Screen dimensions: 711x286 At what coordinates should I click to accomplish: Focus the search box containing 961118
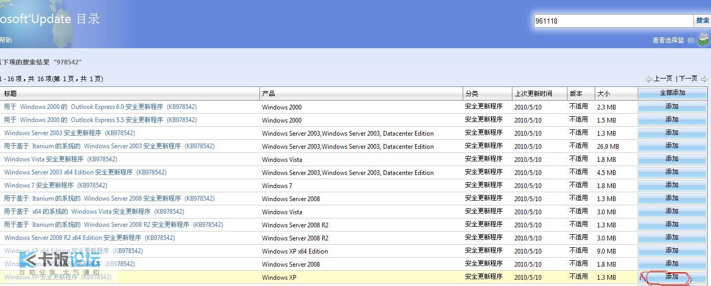click(613, 21)
